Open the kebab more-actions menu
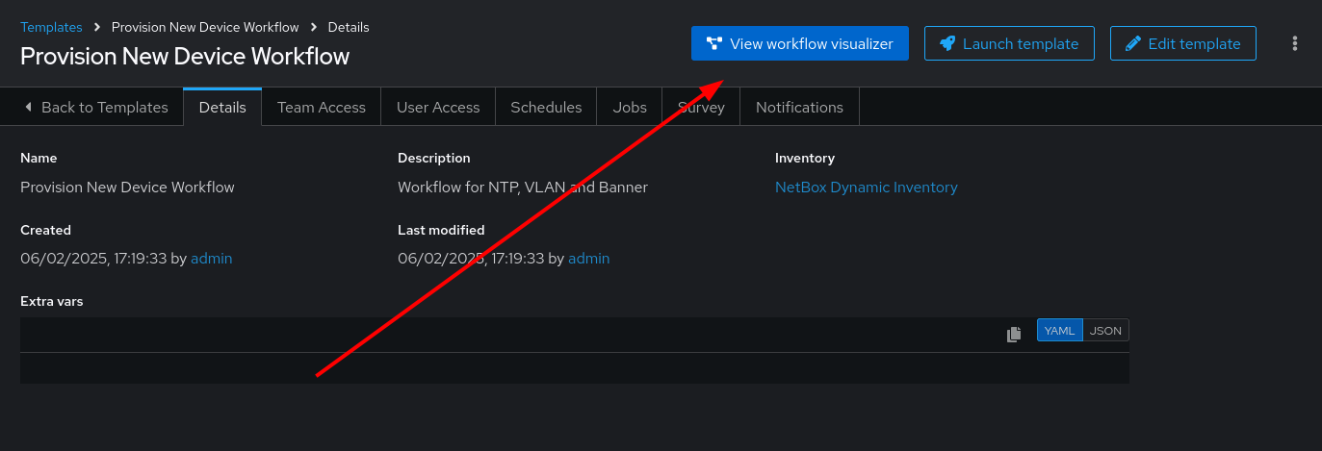Image resolution: width=1322 pixels, height=451 pixels. 1295,43
